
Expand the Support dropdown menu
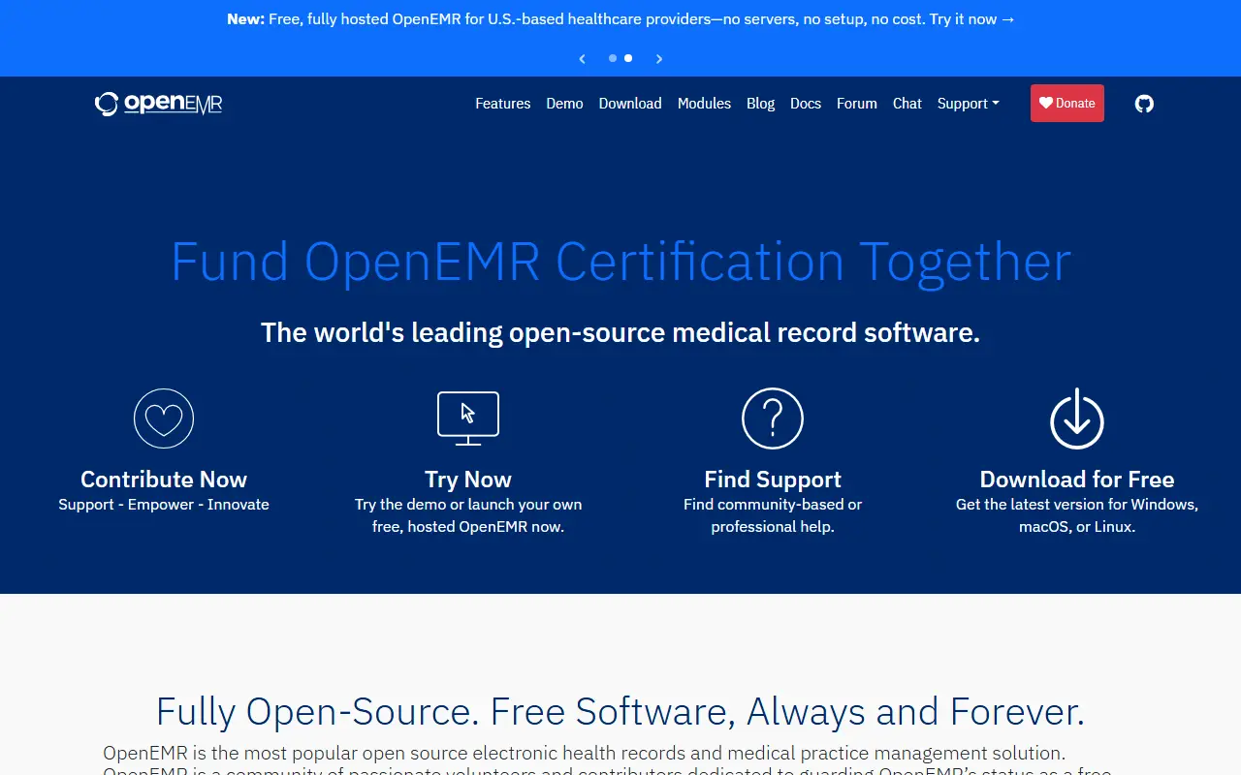[x=968, y=104]
